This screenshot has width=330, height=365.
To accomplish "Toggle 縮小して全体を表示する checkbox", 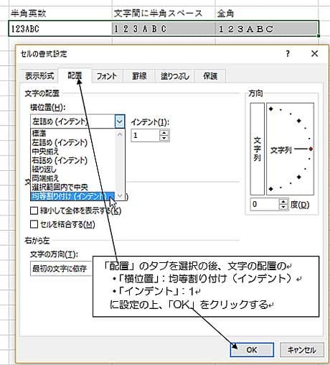I will pyautogui.click(x=34, y=211).
